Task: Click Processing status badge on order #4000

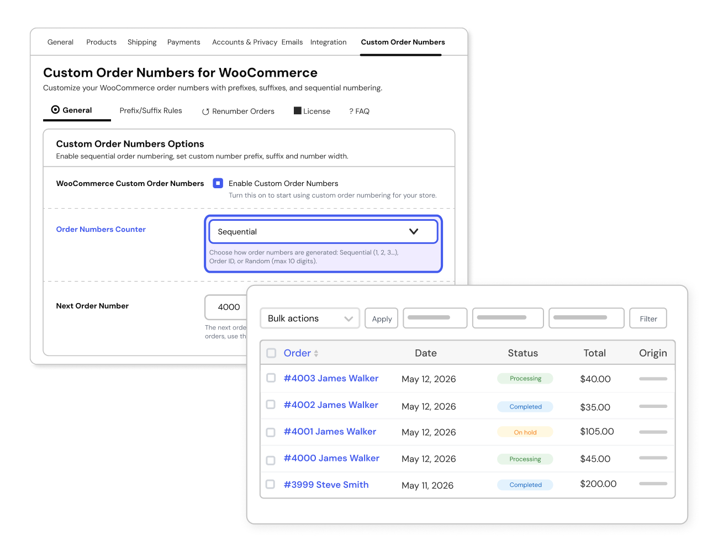Action: (525, 459)
